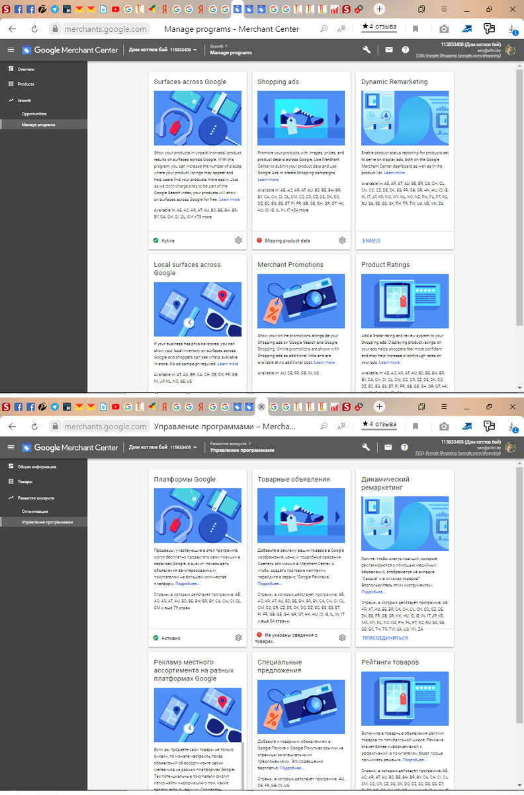The height and width of the screenshot is (795, 524).
Task: Click Подробнее on Платформы Google card
Action: pyautogui.click(x=187, y=584)
